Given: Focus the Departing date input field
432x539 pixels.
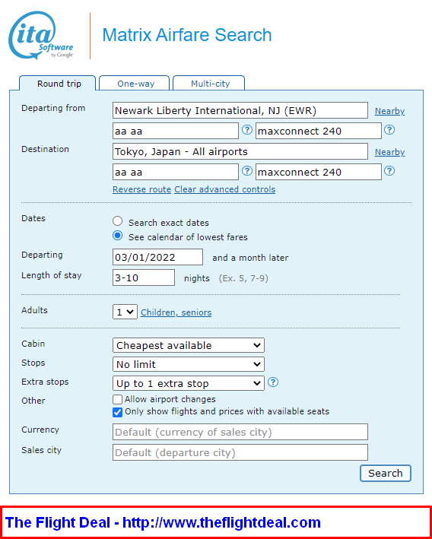Looking at the screenshot, I should [x=158, y=257].
